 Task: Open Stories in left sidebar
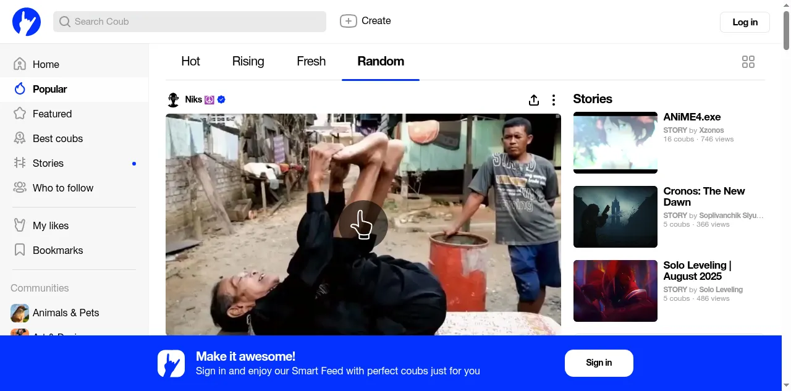[48, 163]
